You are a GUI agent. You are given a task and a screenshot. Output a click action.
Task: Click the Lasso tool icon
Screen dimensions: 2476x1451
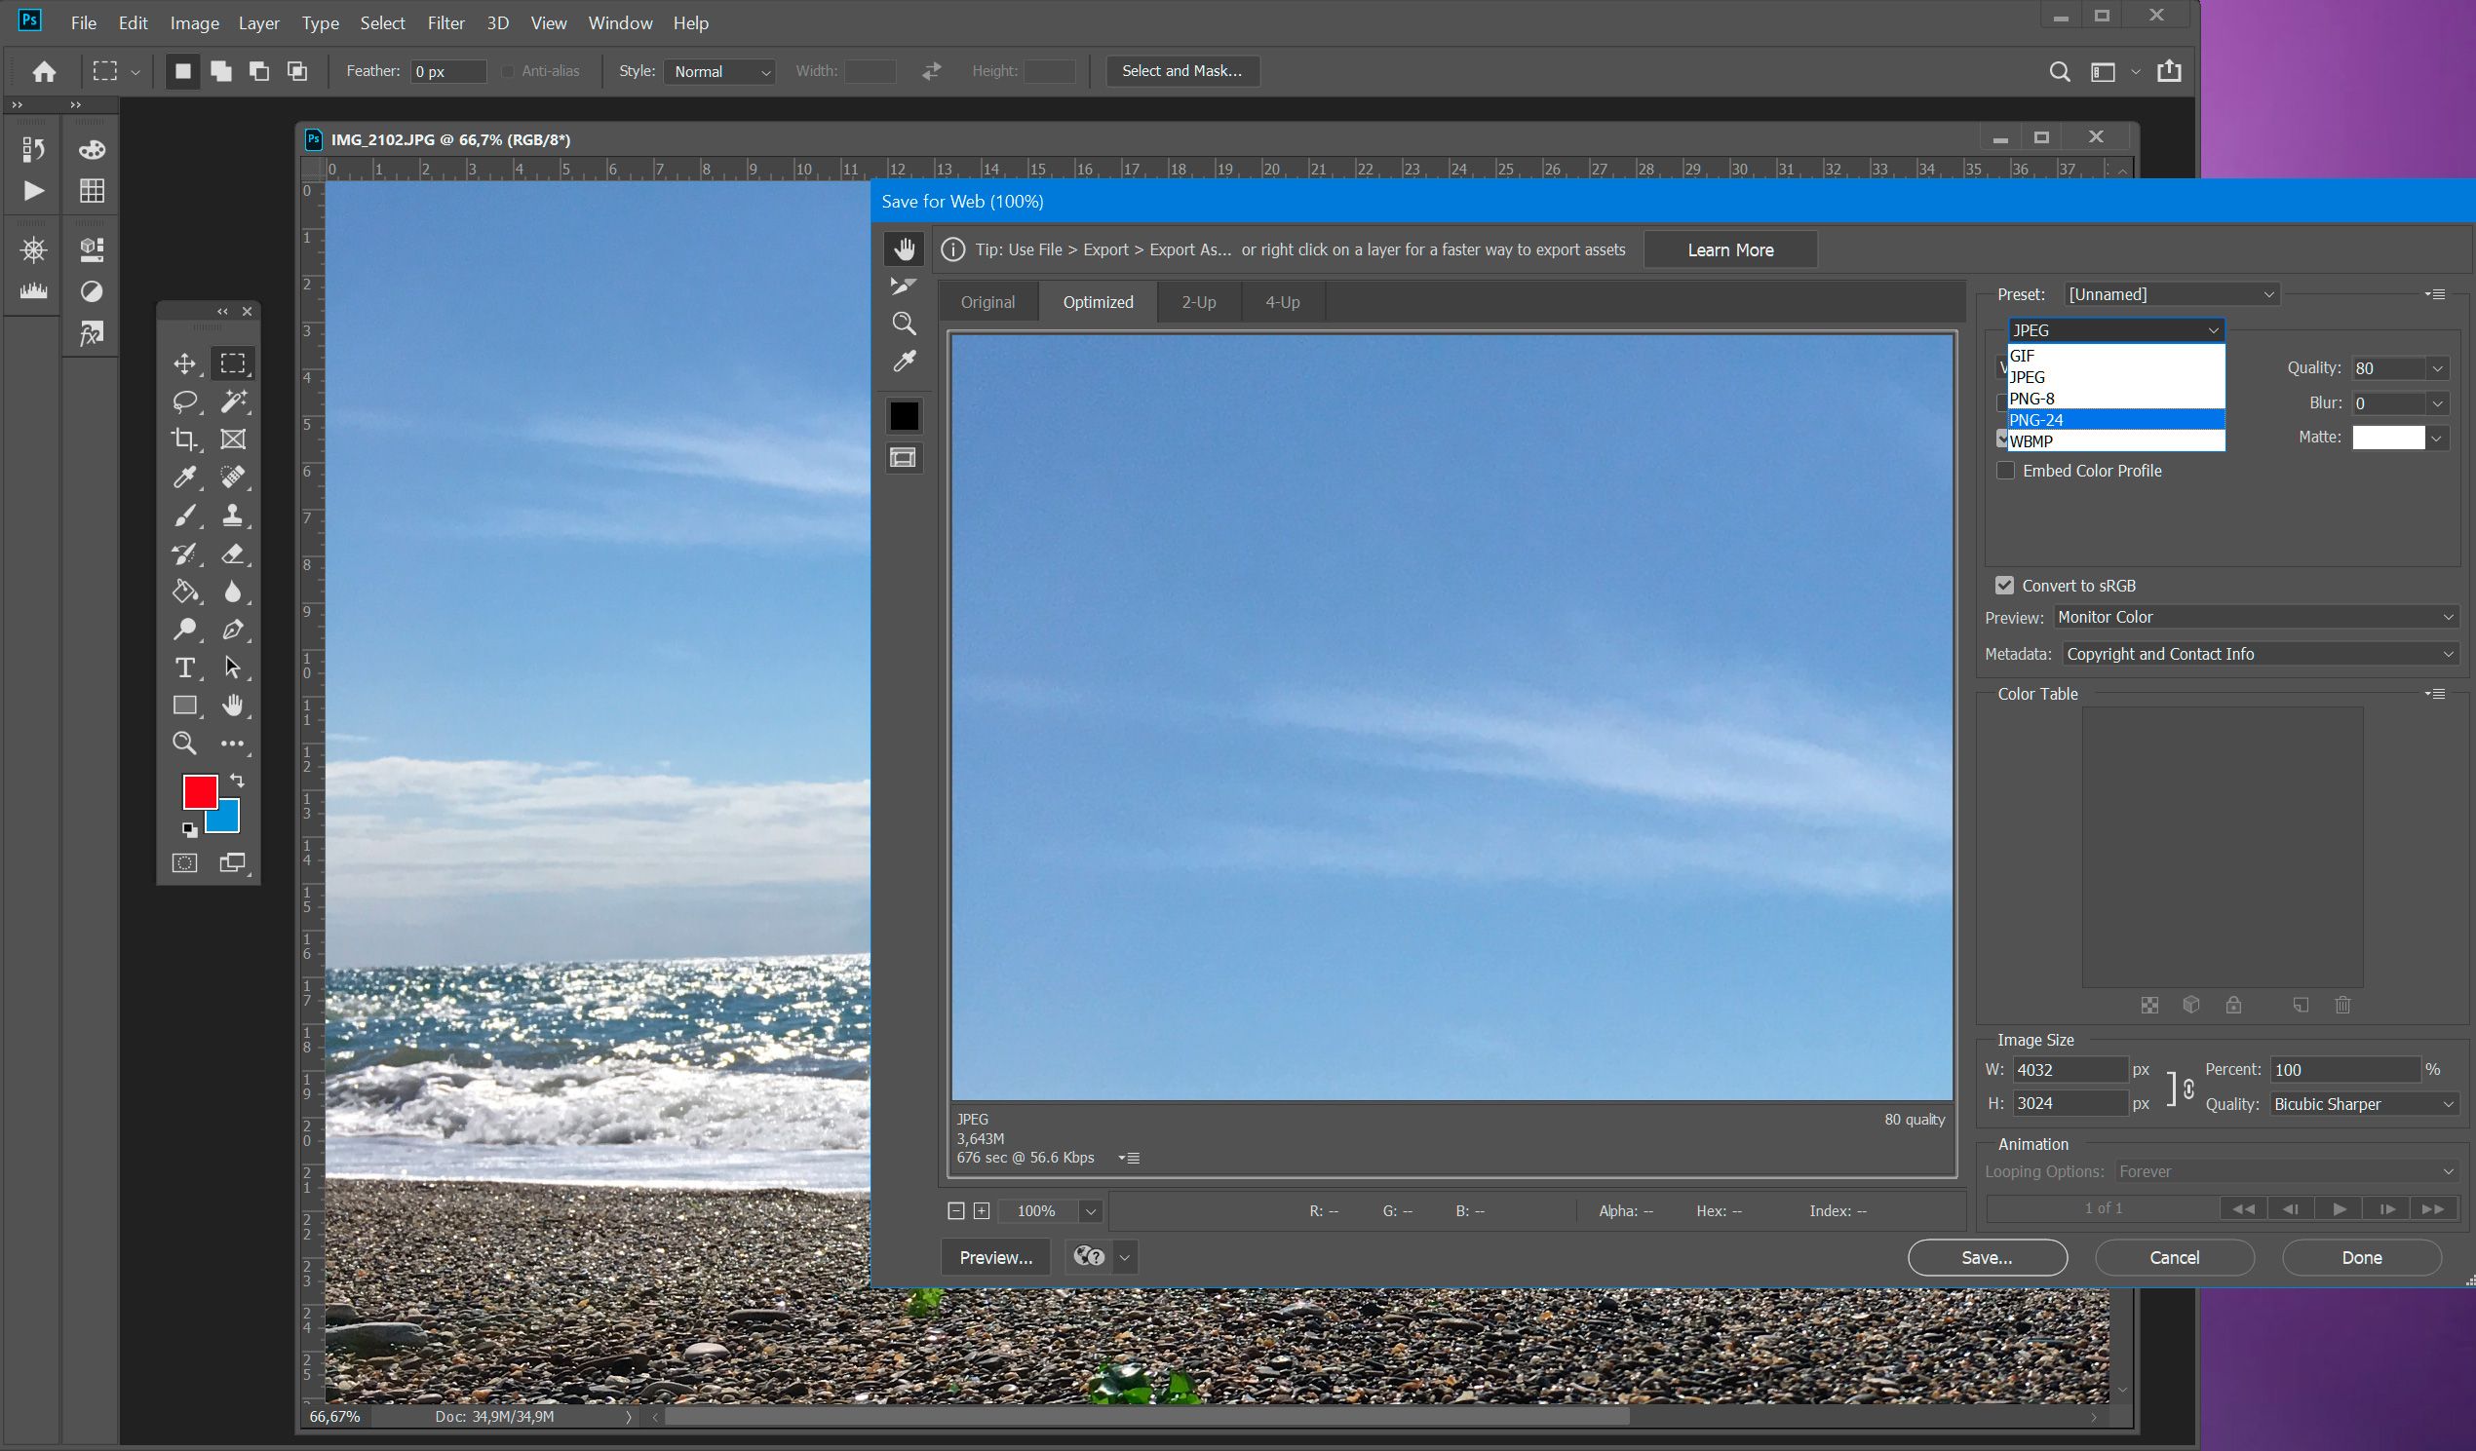pyautogui.click(x=185, y=399)
